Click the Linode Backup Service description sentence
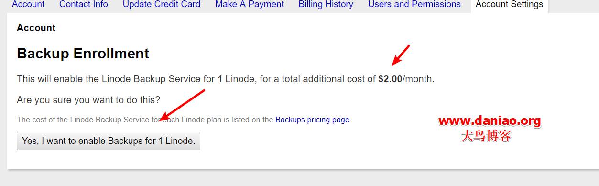599x186 pixels. (x=226, y=79)
